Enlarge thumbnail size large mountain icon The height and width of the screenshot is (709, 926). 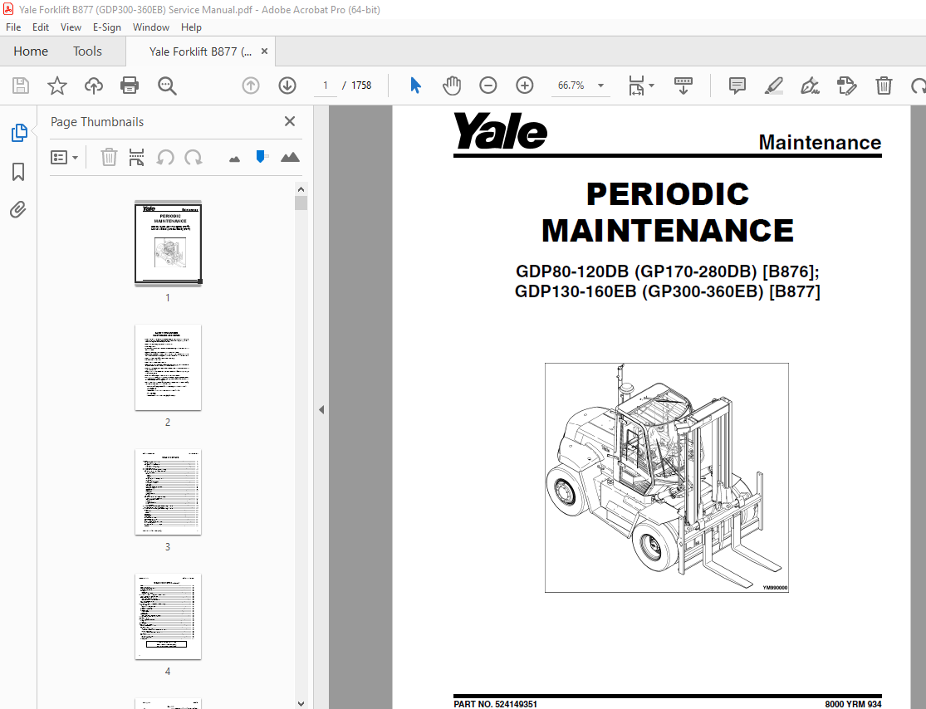[x=290, y=157]
